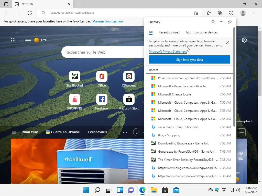
Task: Open the apps grid launcher icon
Action: pos(13,40)
